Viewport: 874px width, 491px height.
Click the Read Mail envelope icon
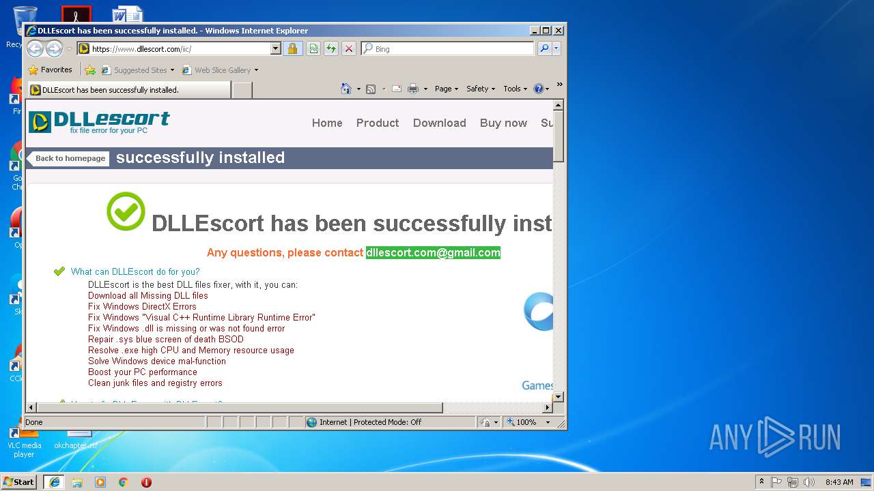(396, 89)
